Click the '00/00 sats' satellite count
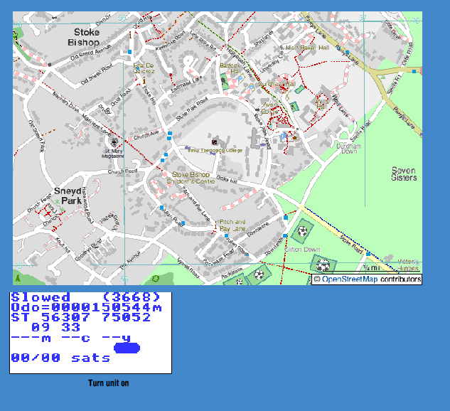Image resolution: width=450 pixels, height=411 pixels. (60, 358)
